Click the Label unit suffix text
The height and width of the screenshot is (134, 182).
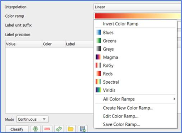[x=18, y=25]
